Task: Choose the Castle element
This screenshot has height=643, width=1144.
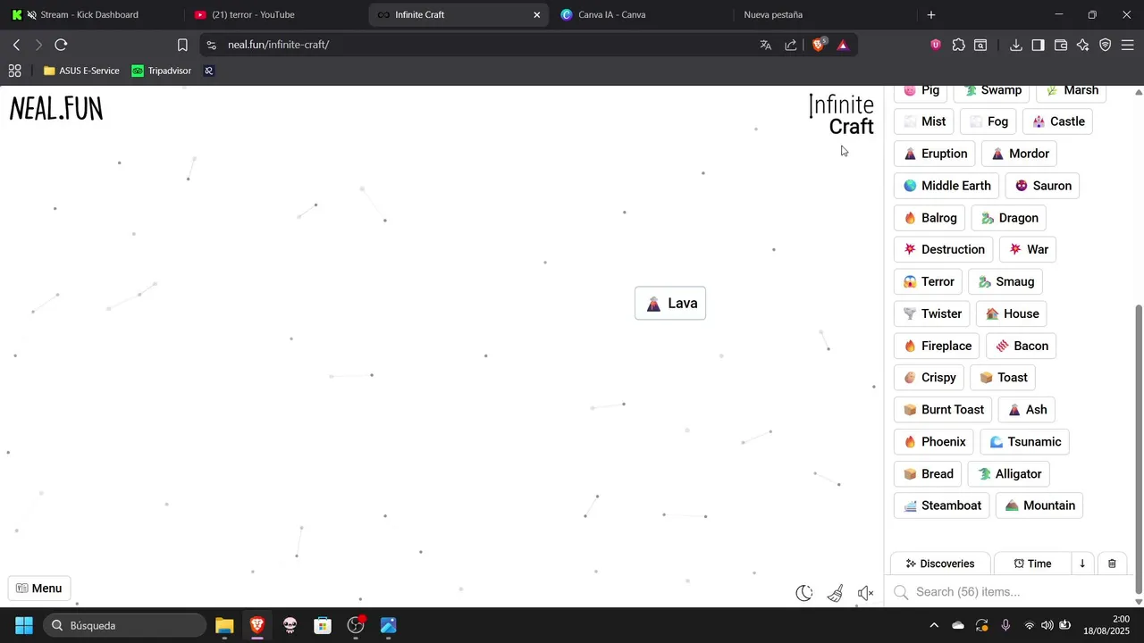Action: pos(1059,121)
